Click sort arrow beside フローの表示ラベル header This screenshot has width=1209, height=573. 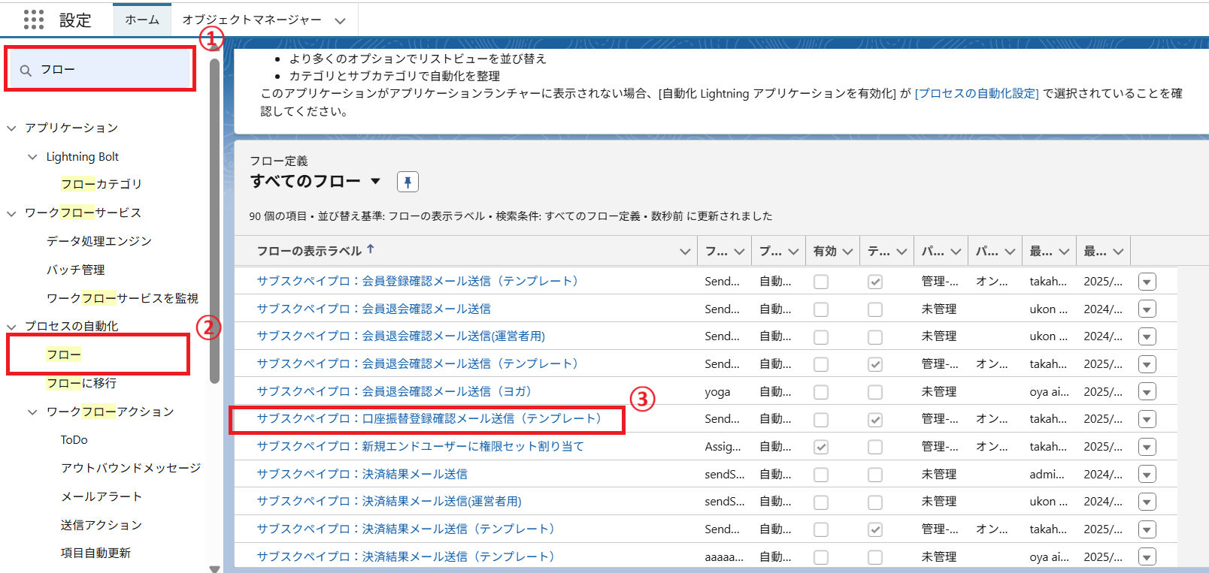[371, 249]
